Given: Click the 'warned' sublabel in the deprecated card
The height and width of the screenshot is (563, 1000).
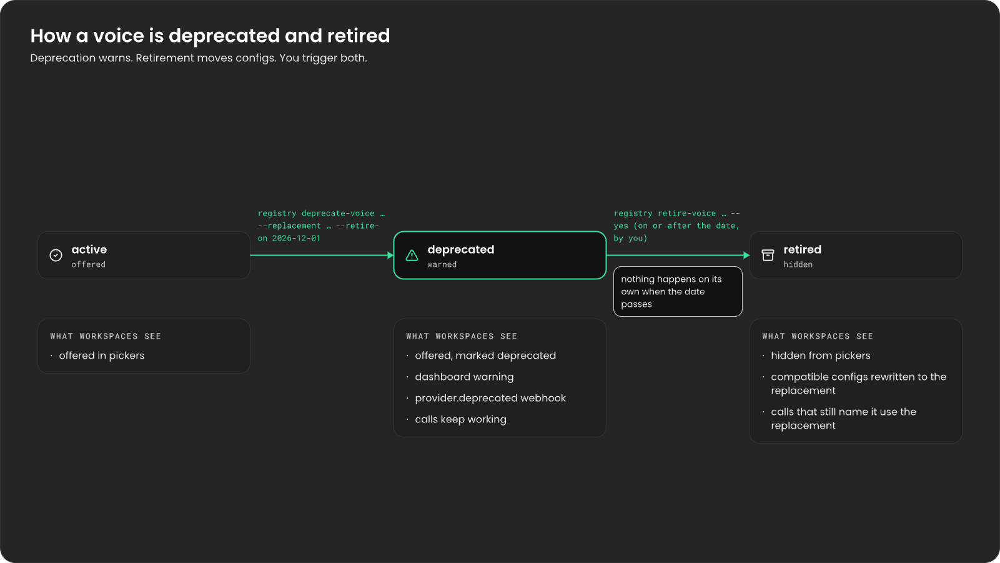Looking at the screenshot, I should tap(442, 264).
